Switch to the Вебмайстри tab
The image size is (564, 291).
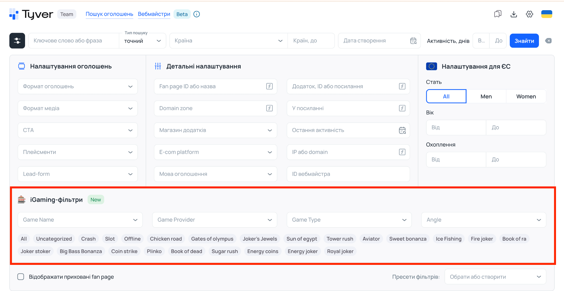pos(154,14)
